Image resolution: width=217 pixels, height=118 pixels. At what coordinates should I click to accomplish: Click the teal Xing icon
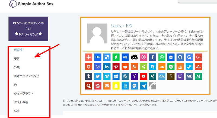[152, 76]
